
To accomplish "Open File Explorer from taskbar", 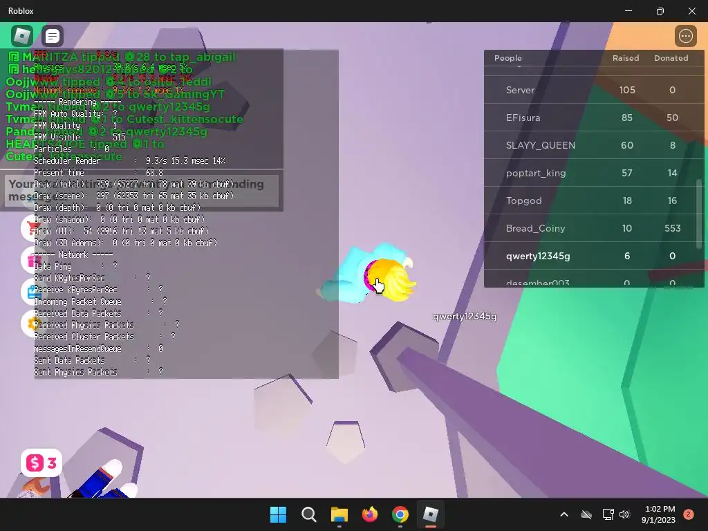I will 339,514.
